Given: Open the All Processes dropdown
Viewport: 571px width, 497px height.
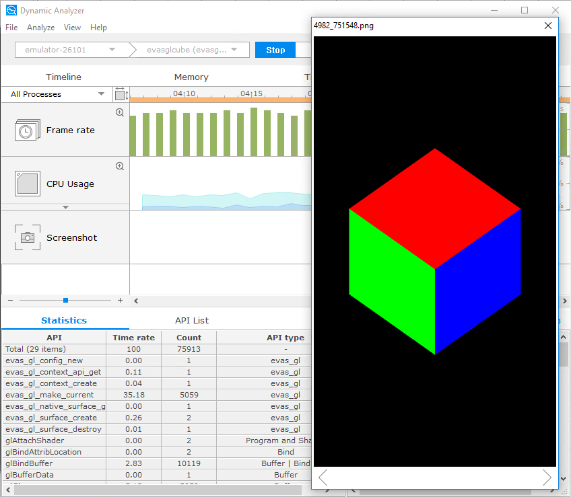Looking at the screenshot, I should 56,94.
